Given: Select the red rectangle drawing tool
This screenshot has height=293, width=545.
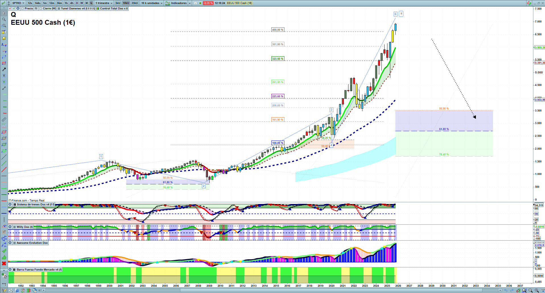Looking at the screenshot, I should 4,63.
